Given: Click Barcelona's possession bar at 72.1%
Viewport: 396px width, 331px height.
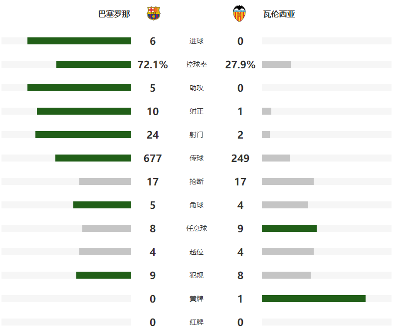Looking at the screenshot, I should pyautogui.click(x=94, y=64).
